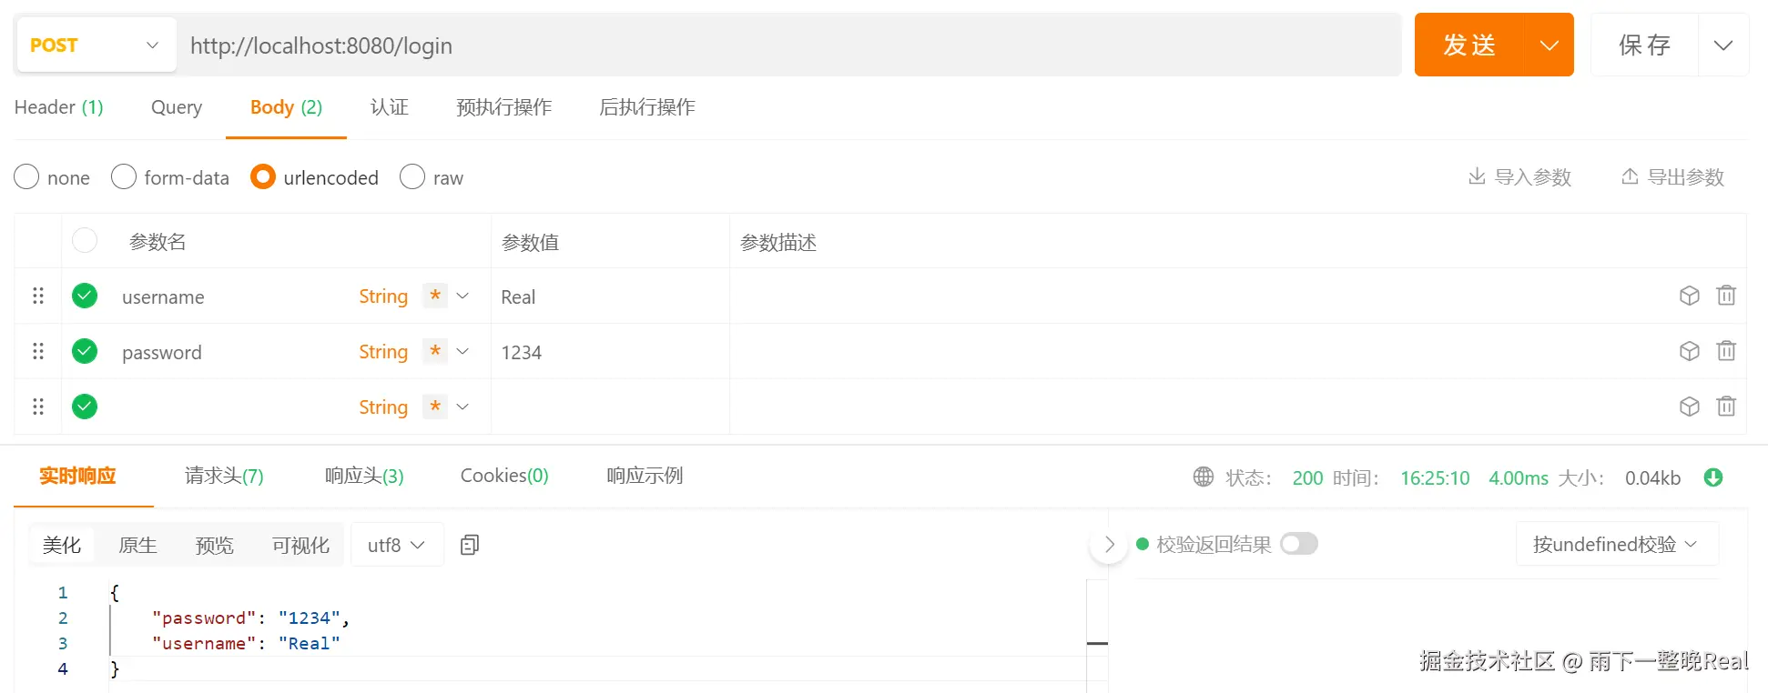Delete the password parameter row
1768x693 pixels.
1725,351
